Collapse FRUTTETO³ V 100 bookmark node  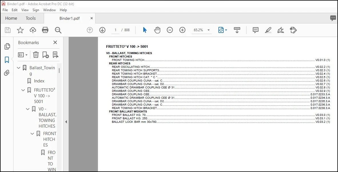point(23,90)
